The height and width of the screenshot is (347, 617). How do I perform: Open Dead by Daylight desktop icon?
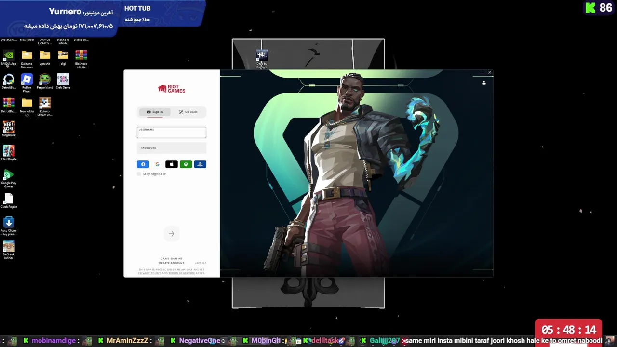262,59
